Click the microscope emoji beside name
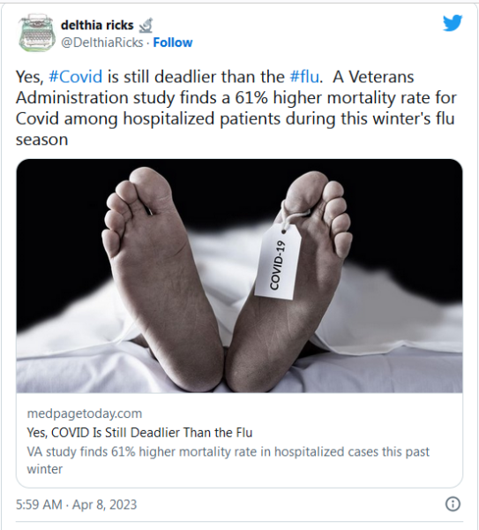The image size is (479, 530). [146, 26]
